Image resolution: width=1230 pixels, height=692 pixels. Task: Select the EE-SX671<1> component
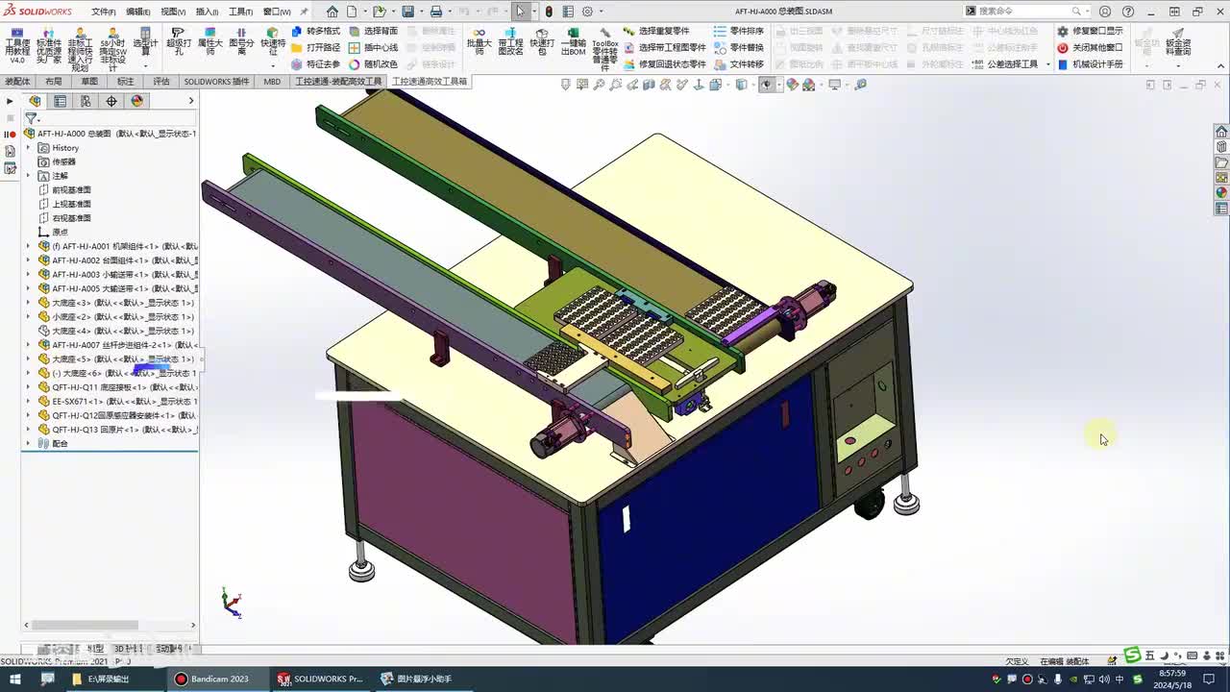pos(117,401)
